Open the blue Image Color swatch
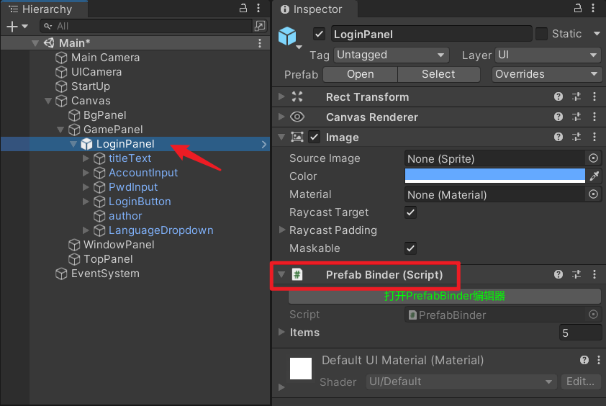Image resolution: width=606 pixels, height=406 pixels. click(495, 176)
